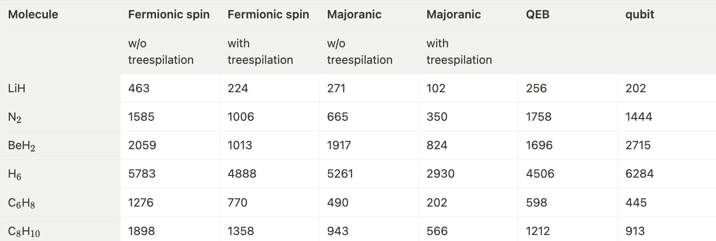Viewport: 716px width, 241px height.
Task: Select the BeH₂ molecule cell
Action: tap(22, 146)
